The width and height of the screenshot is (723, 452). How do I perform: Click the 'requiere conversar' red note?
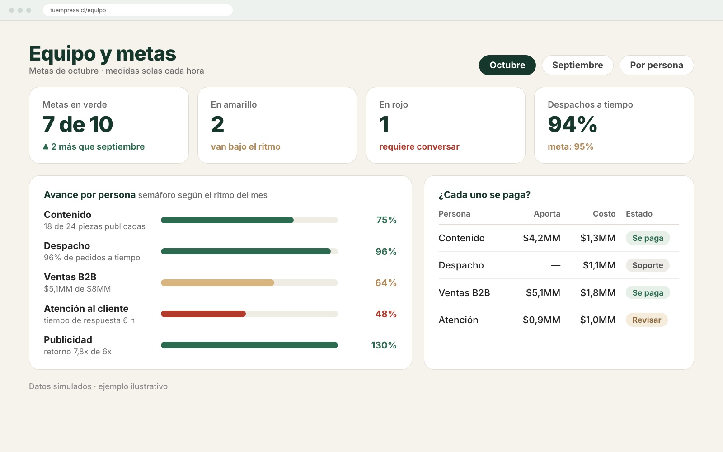(419, 146)
